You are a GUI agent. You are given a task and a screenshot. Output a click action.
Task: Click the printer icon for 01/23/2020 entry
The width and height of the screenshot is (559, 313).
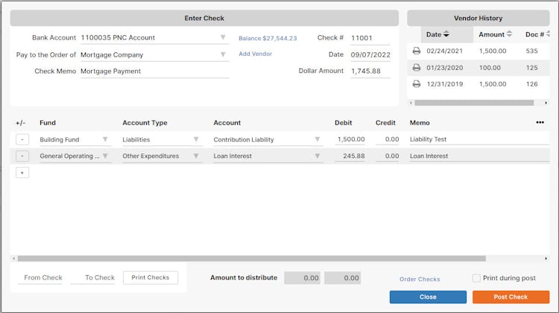[x=416, y=67]
